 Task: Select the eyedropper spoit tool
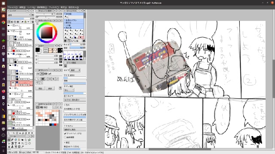[22, 147]
